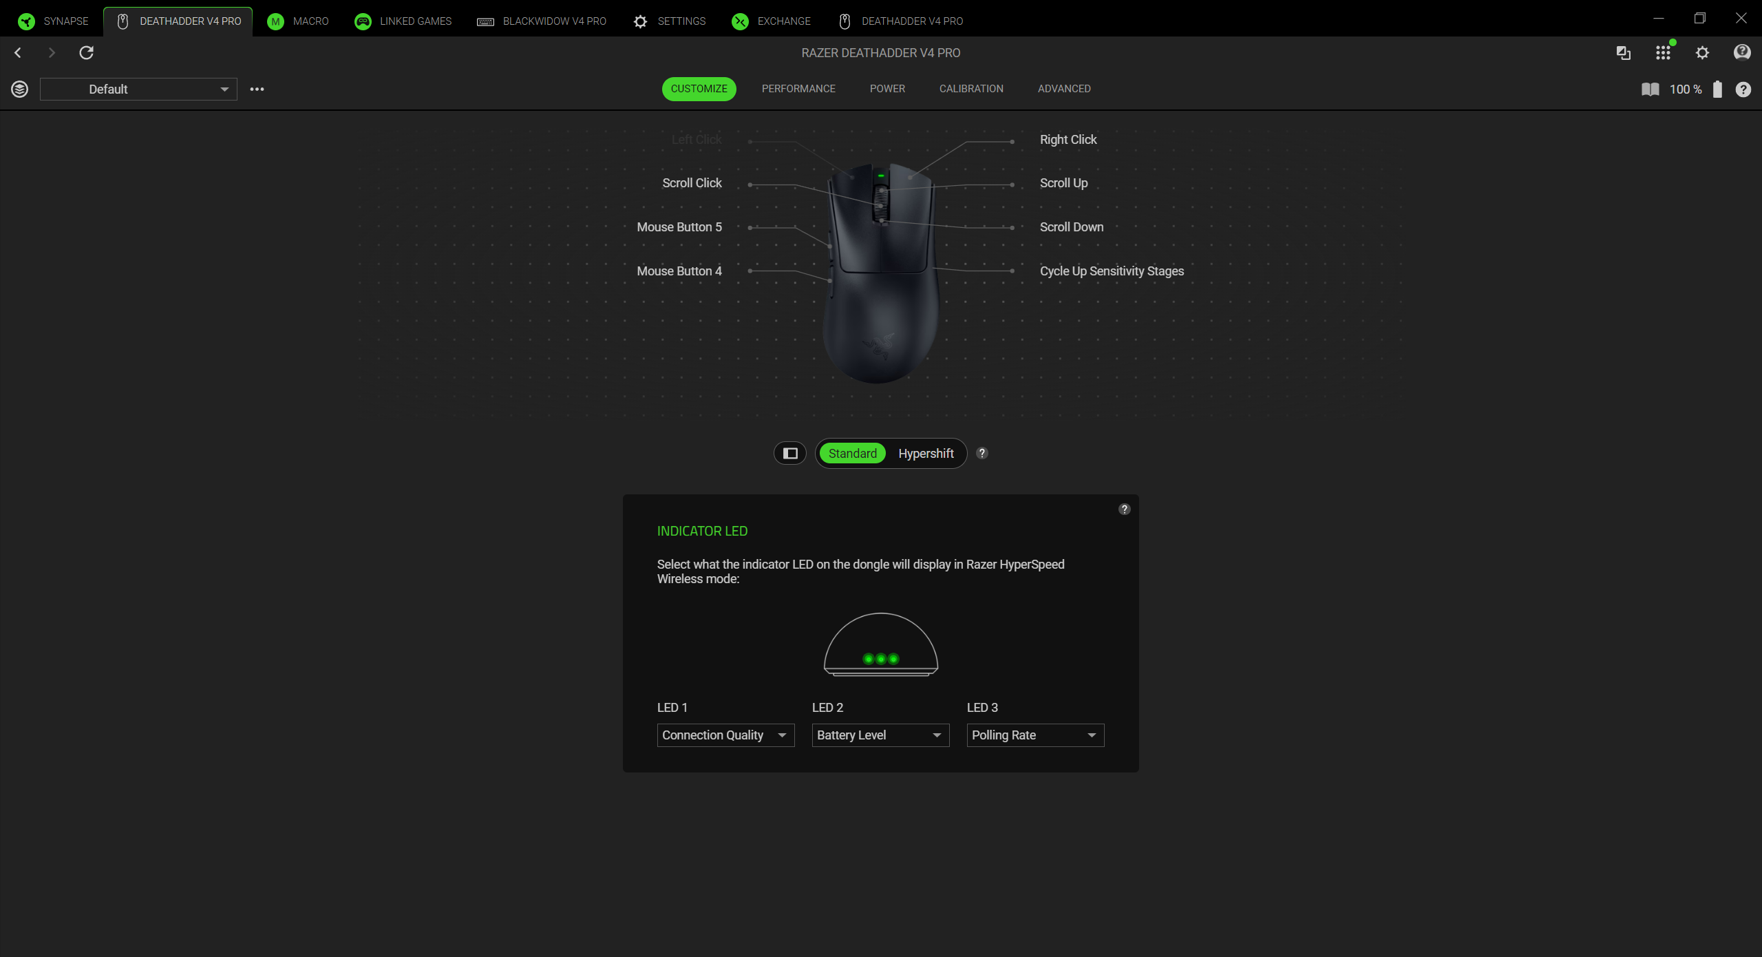Click the Mouse Button 5 assignment label
Screen dimensions: 1762x957
[x=679, y=227]
